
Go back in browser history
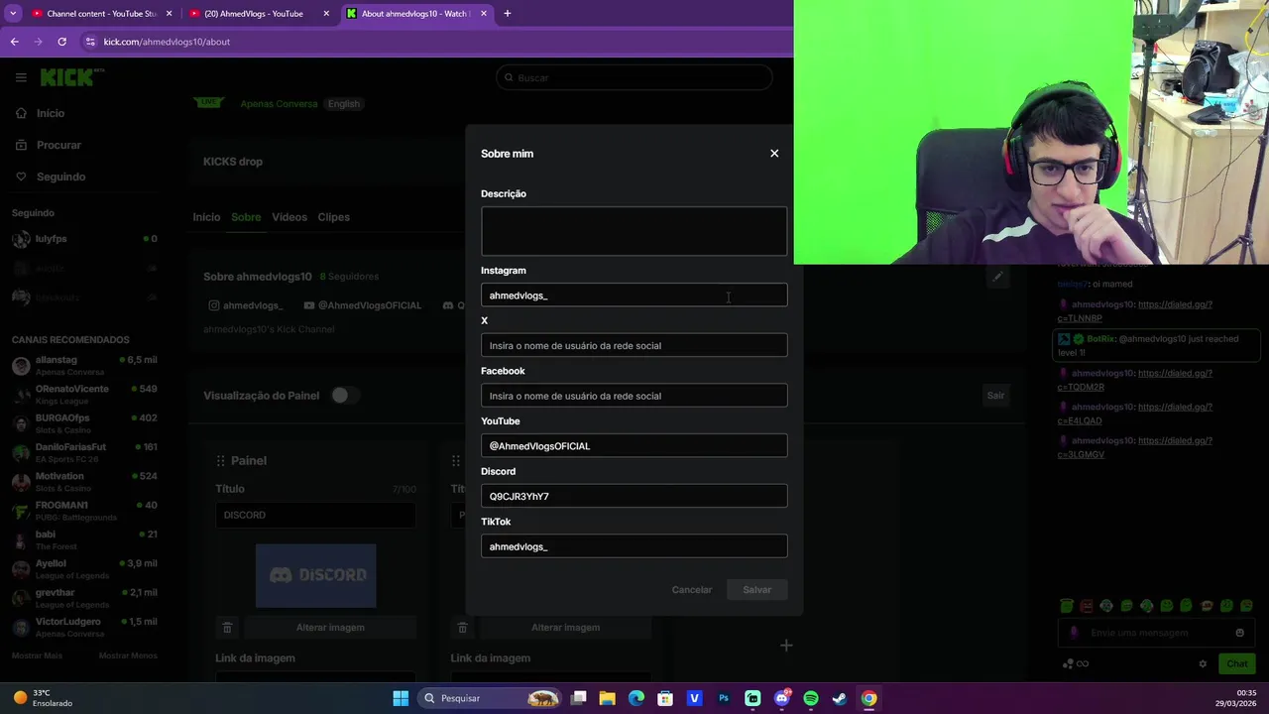(x=14, y=42)
